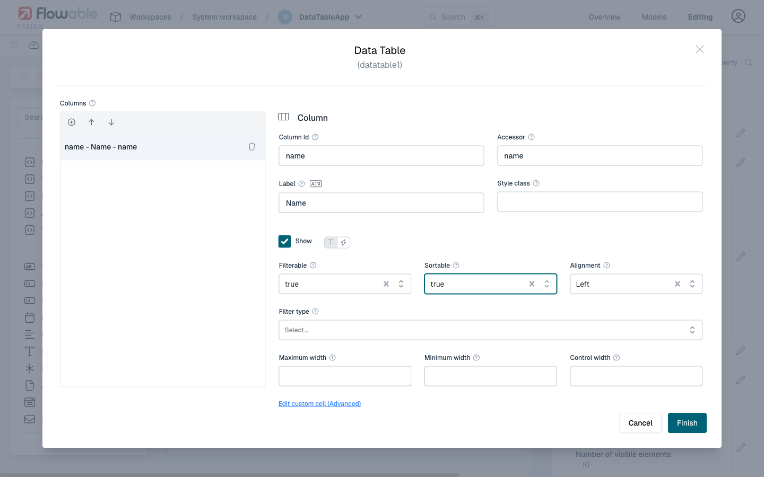
Task: Open the Overview tab
Action: pyautogui.click(x=604, y=16)
